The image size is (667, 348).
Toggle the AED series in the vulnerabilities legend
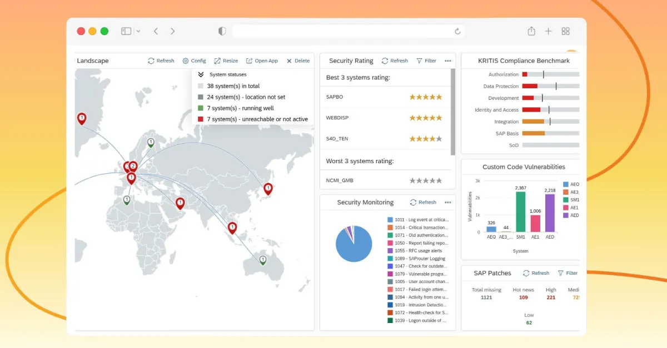point(571,215)
